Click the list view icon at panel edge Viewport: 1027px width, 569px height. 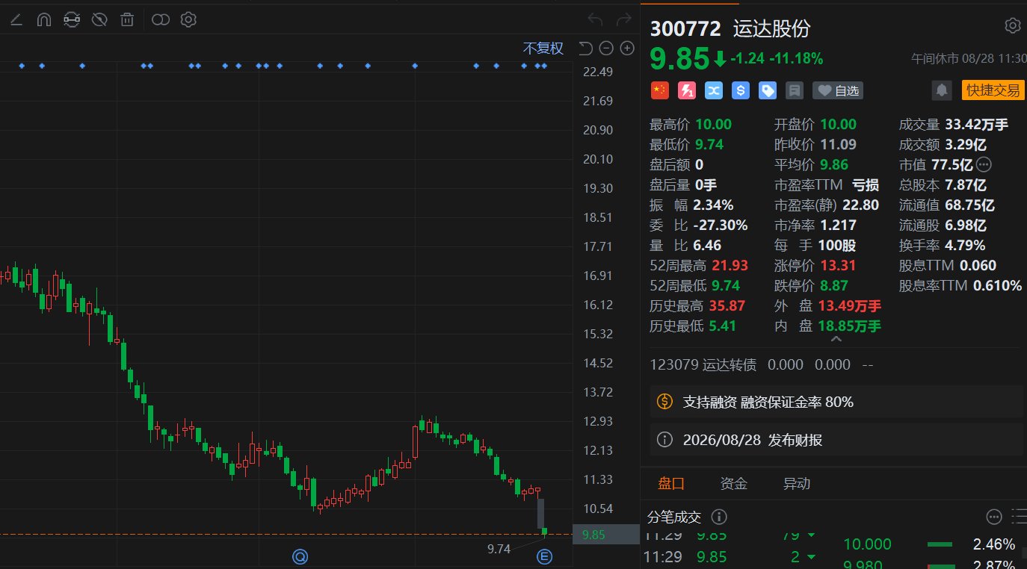pyautogui.click(x=1020, y=517)
